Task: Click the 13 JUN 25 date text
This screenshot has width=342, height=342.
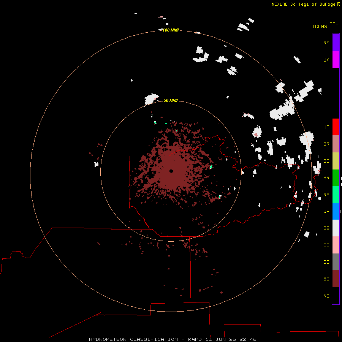Action: [222, 339]
